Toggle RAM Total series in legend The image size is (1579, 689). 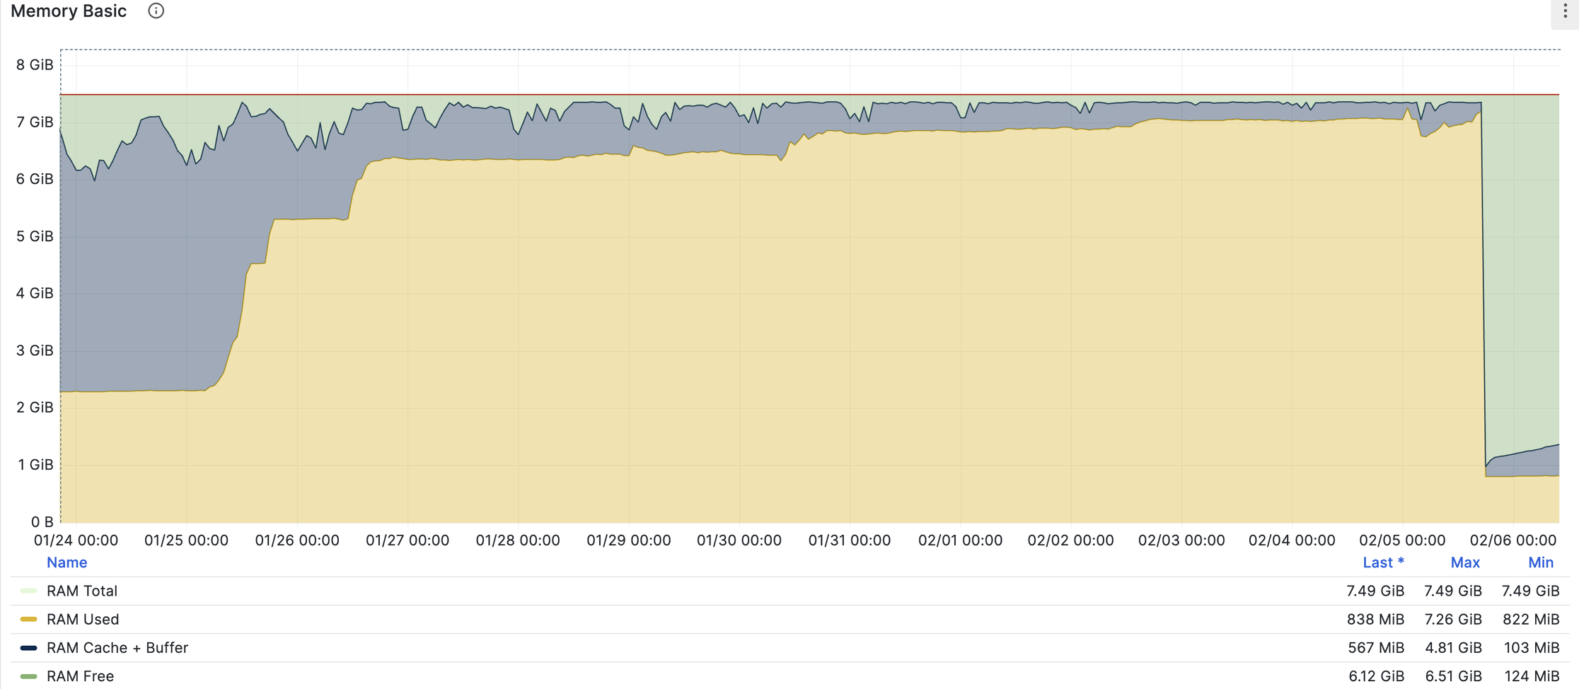click(81, 591)
